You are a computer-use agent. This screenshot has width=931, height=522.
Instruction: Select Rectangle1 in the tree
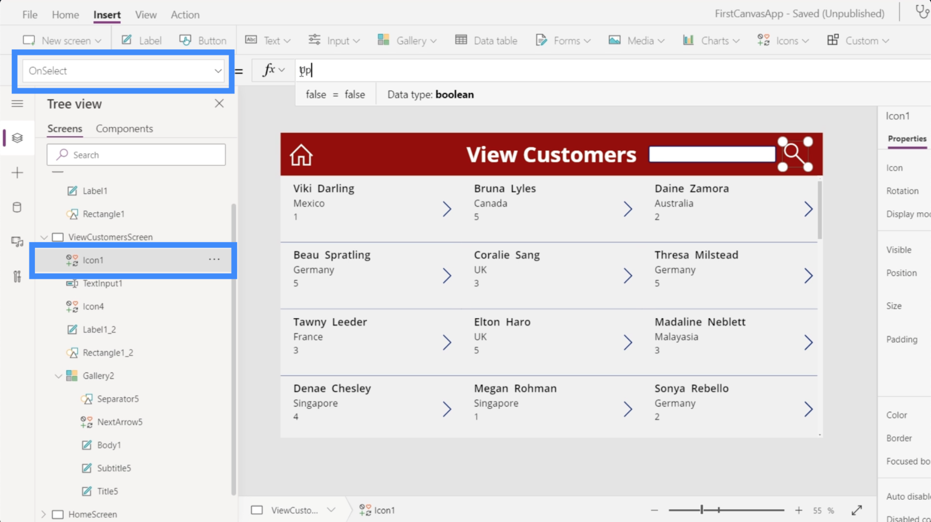pyautogui.click(x=103, y=214)
